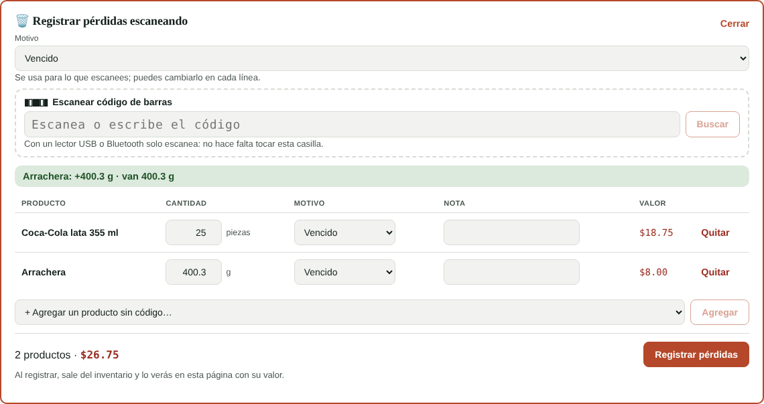Viewport: 764px width, 404px height.
Task: Open the 'Agregar un producto sin código' dropdown
Action: (349, 312)
